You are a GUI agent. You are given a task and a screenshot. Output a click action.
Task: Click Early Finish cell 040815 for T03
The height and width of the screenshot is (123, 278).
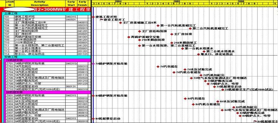click(x=83, y=23)
